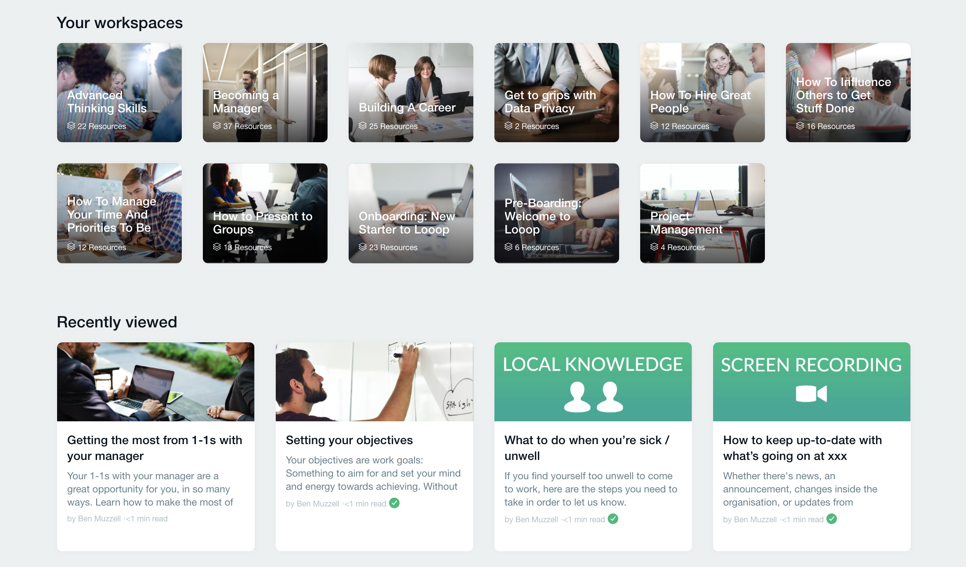Open How To Manage Your Time workspace
This screenshot has height=567, width=966.
(119, 213)
